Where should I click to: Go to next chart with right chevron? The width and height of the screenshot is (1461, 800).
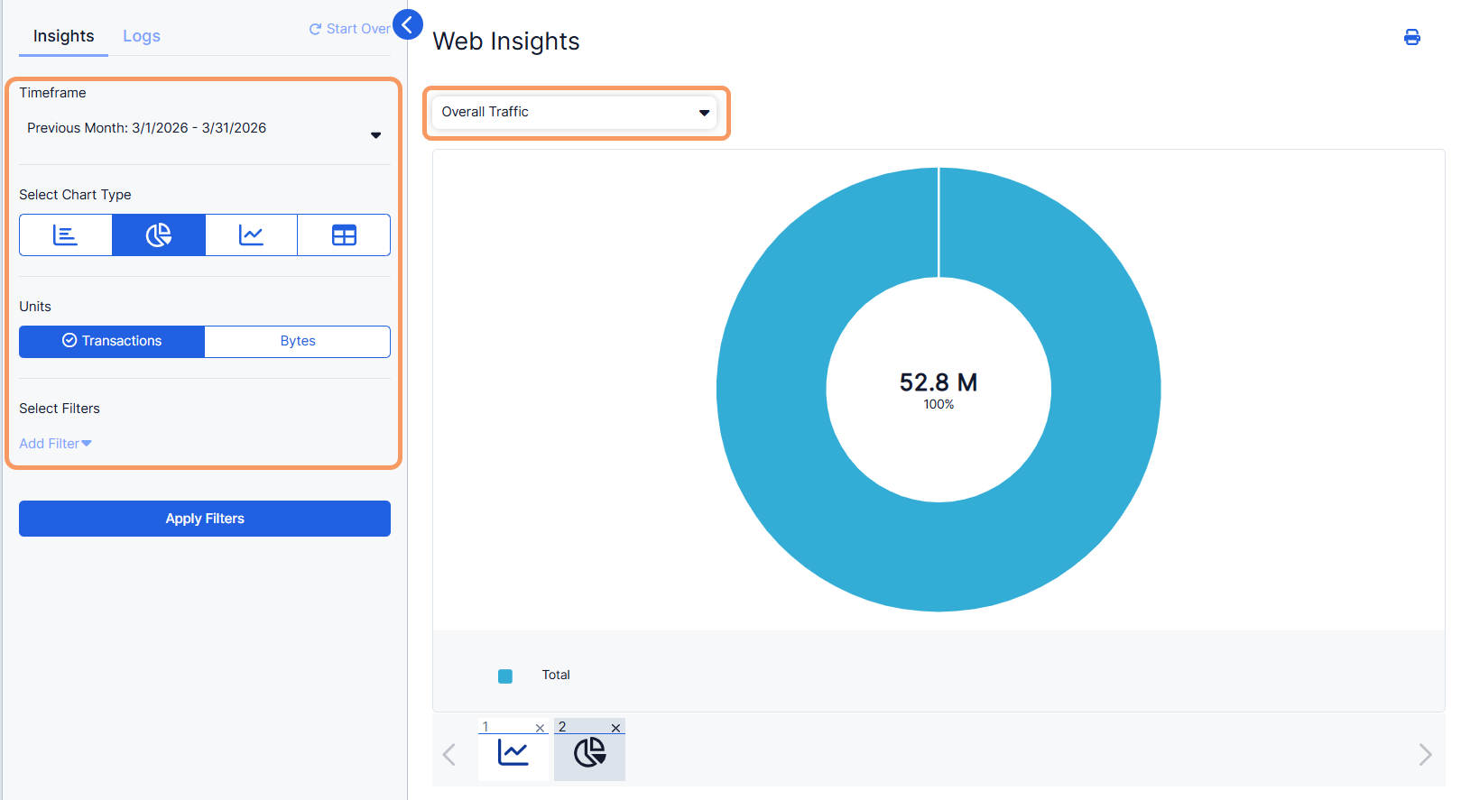1425,754
